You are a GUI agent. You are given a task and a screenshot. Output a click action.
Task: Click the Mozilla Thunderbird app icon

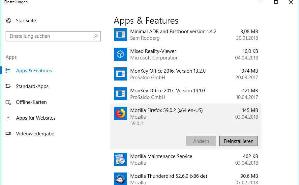click(120, 179)
